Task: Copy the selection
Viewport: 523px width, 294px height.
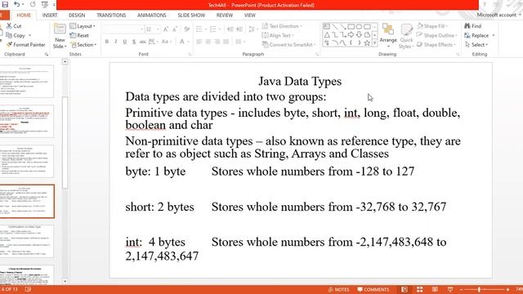Action: 16,35
